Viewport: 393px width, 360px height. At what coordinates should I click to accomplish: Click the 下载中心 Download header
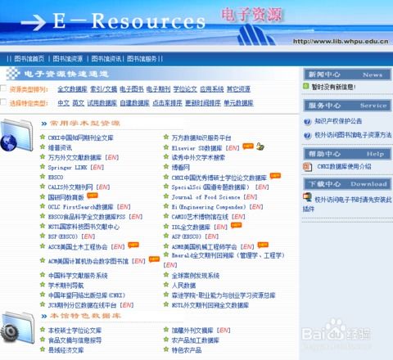pyautogui.click(x=347, y=184)
